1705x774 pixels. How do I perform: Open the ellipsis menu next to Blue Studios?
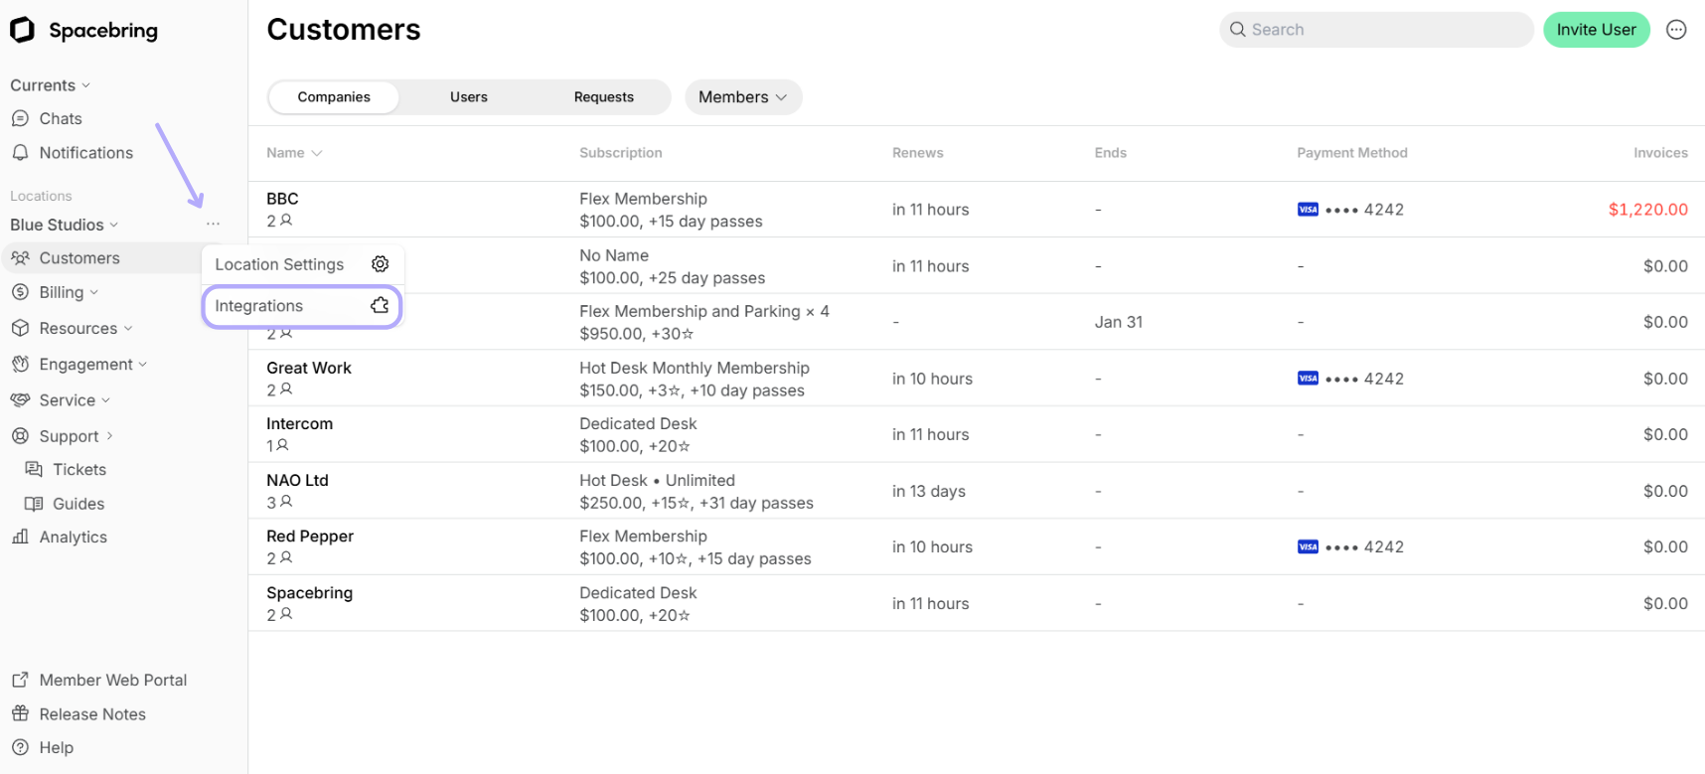(213, 225)
